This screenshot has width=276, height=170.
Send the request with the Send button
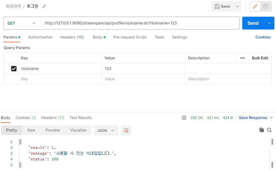tap(253, 23)
